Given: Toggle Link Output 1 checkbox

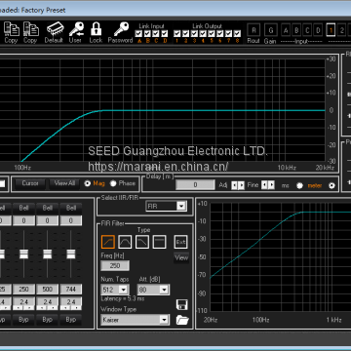Looking at the screenshot, I should click(176, 33).
